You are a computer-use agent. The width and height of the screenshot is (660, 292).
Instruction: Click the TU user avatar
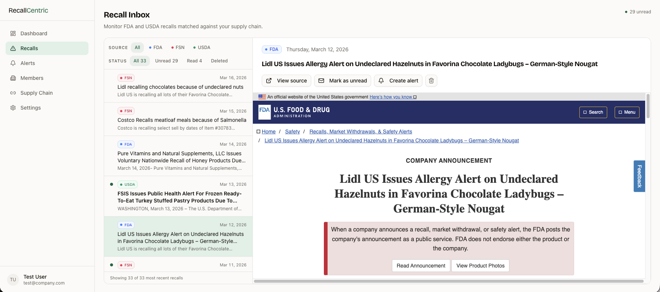pyautogui.click(x=13, y=280)
